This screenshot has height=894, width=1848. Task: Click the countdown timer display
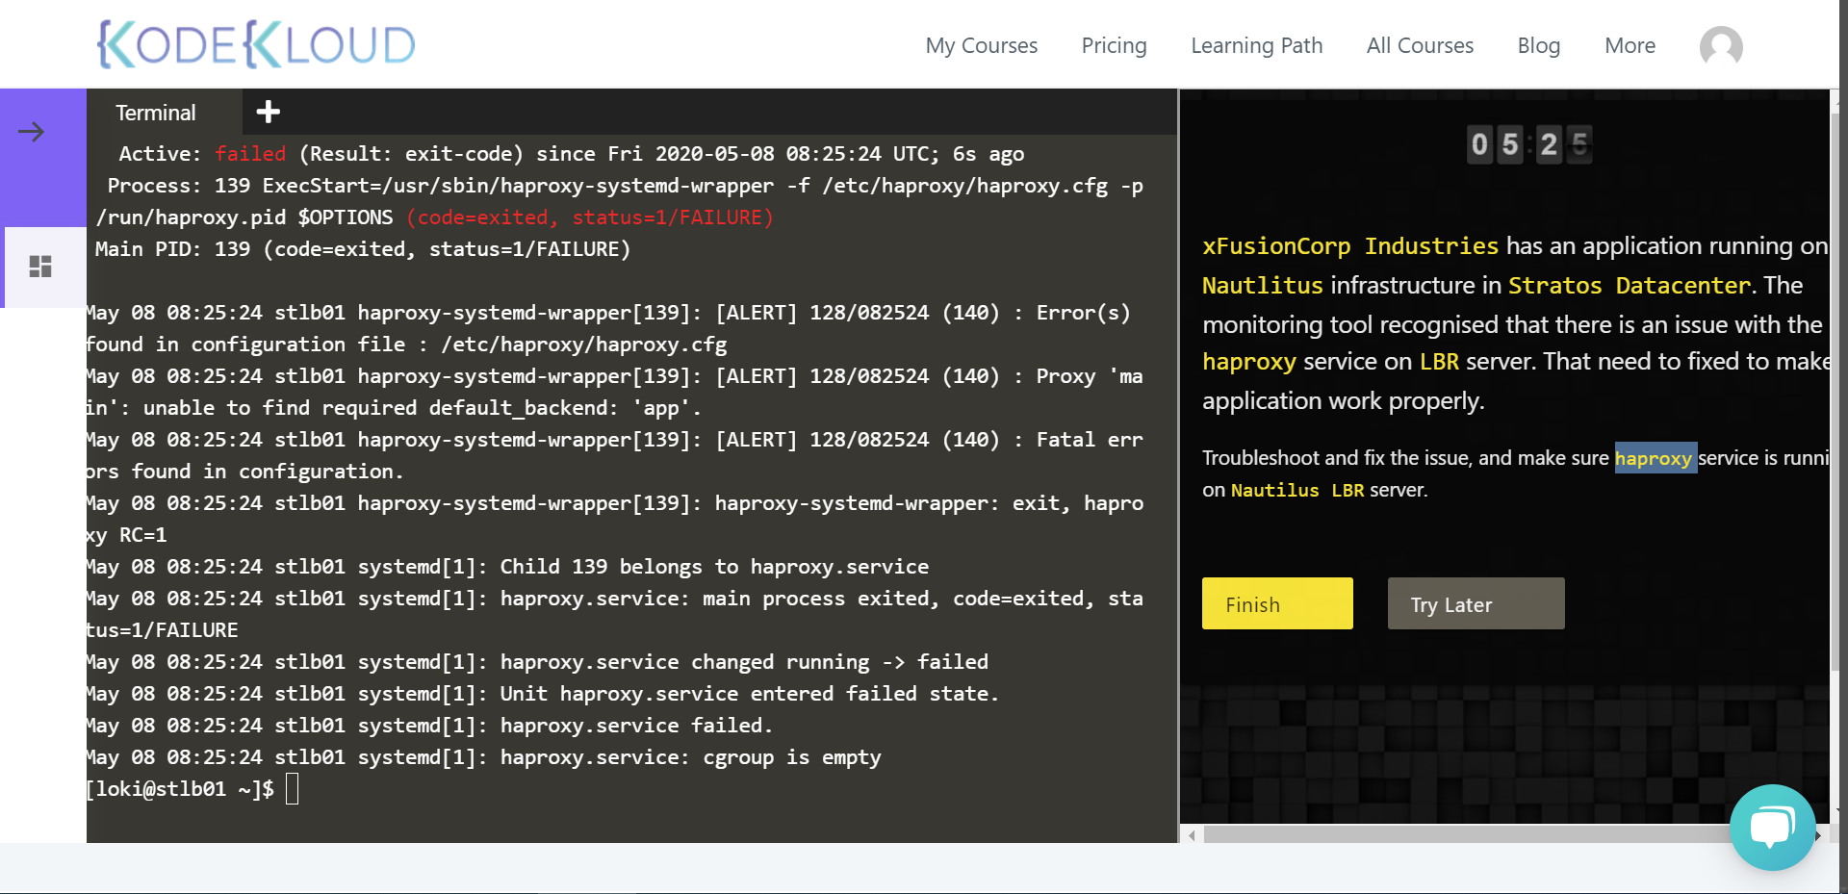pyautogui.click(x=1529, y=144)
